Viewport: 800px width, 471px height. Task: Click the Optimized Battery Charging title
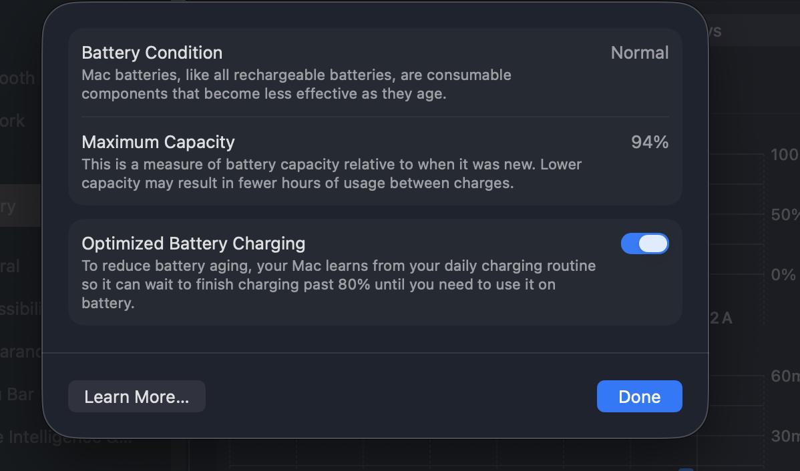194,244
